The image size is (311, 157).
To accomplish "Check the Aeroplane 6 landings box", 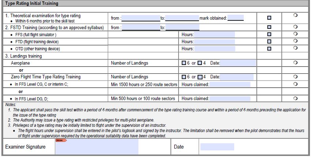I will point(184,63).
